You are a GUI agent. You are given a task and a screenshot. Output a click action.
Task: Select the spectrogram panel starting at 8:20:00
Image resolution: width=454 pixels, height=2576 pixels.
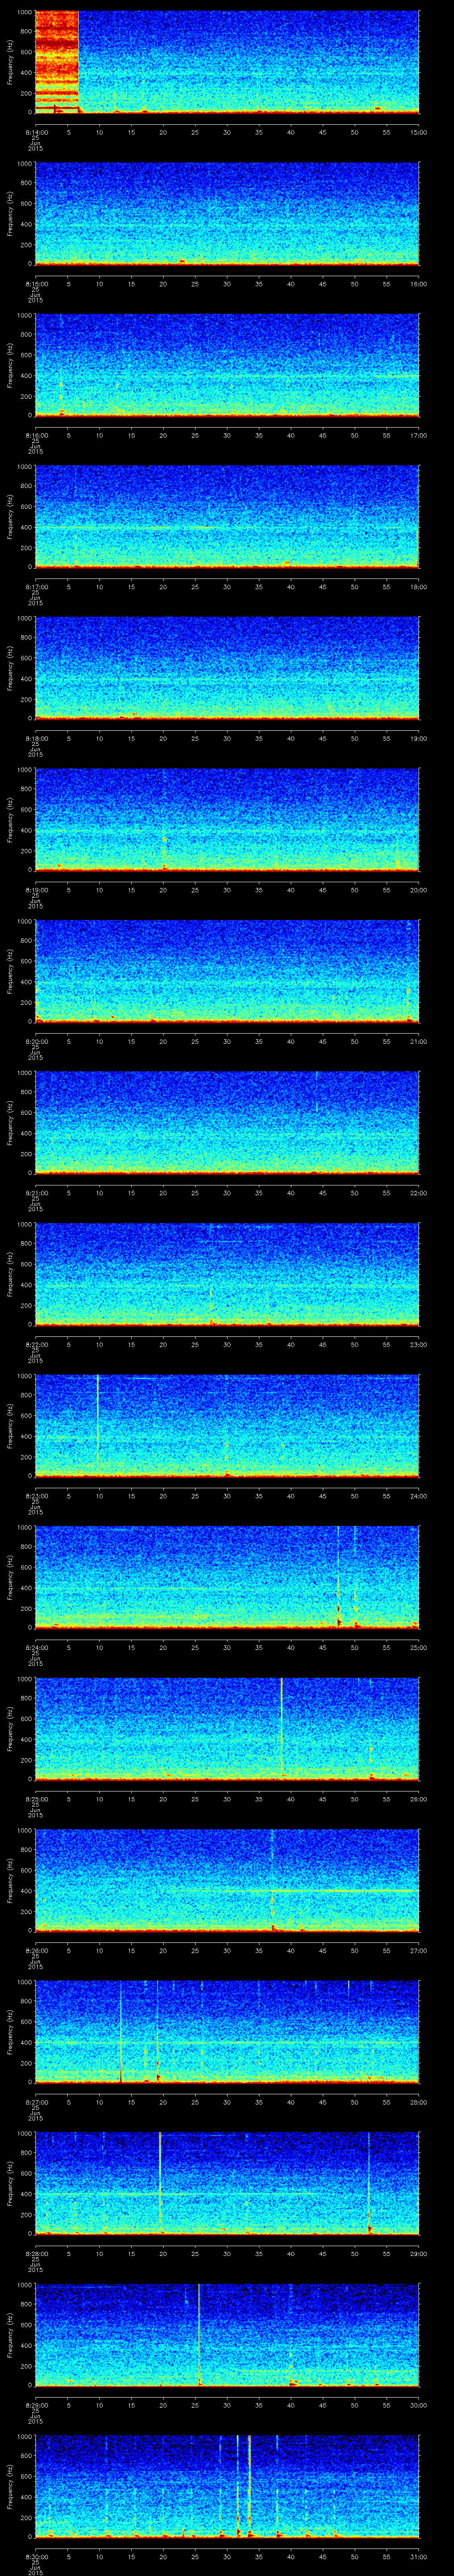pos(227,971)
